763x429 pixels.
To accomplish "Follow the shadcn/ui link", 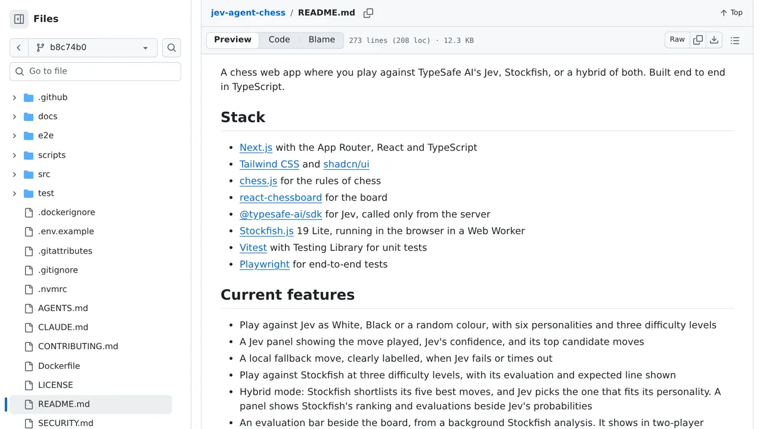I will click(346, 164).
